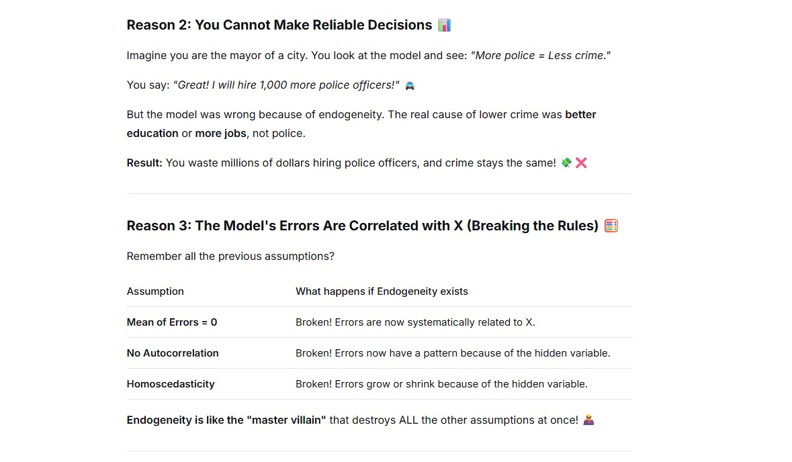This screenshot has width=792, height=462.
Task: Click the 'Mean of Errors = 0' cell
Action: tap(172, 322)
